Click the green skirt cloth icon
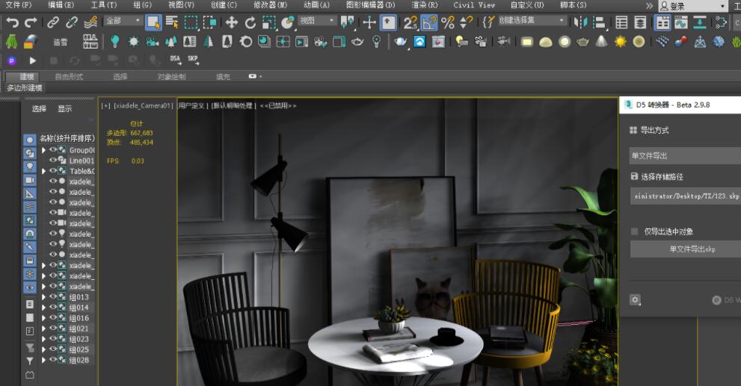This screenshot has width=741, height=386. [11, 42]
